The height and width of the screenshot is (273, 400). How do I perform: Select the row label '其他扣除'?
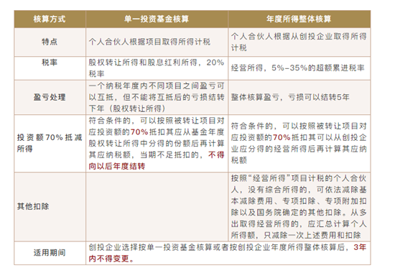point(33,206)
